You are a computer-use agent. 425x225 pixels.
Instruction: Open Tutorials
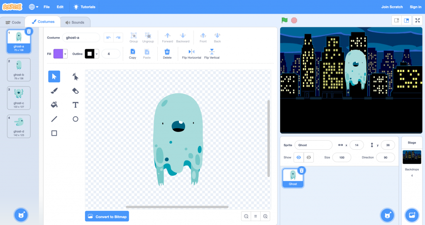(x=85, y=7)
